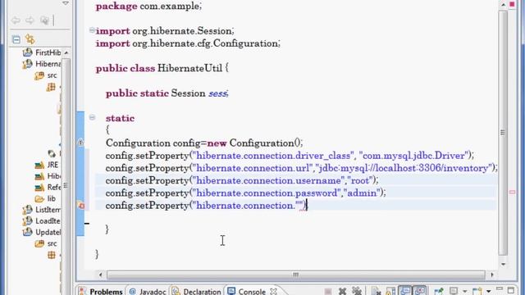Select the ListItem project
The image size is (525, 295).
(x=42, y=210)
